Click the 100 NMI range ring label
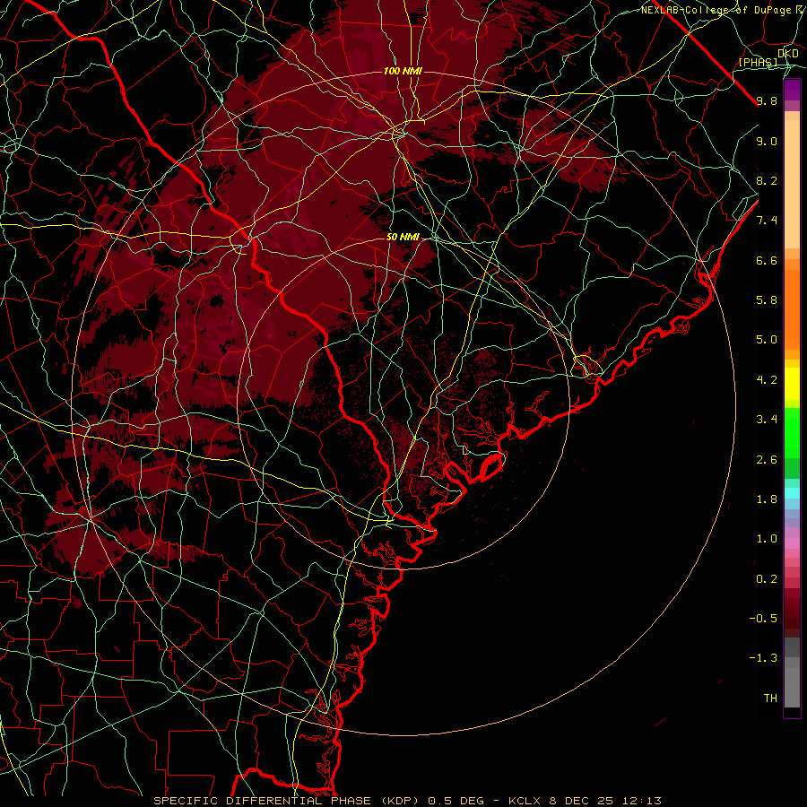 pos(403,71)
